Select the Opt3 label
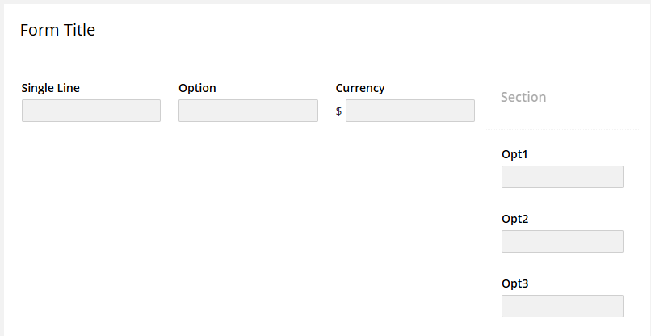Viewport: 651px width, 336px height. click(514, 283)
